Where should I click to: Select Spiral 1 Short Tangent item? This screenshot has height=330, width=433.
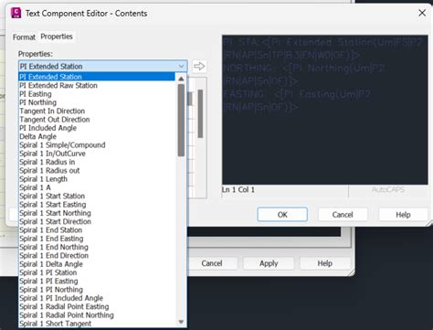(x=55, y=324)
